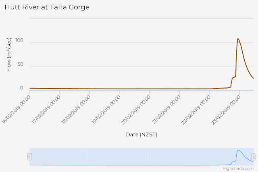This screenshot has width=258, height=172.
Task: Click the shaded navigator range area middle
Action: click(141, 157)
